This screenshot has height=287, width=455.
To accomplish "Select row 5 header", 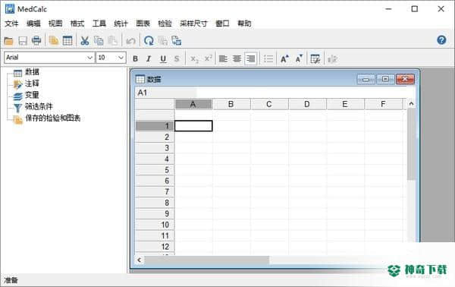I will [x=155, y=170].
